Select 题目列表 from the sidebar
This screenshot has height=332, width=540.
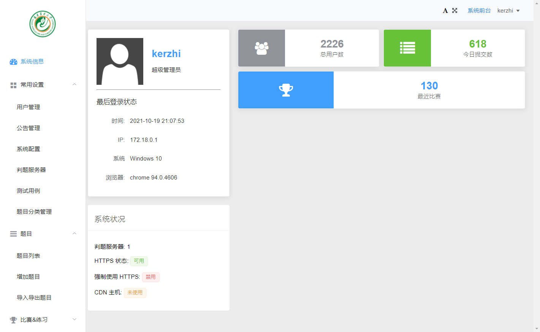pos(29,256)
